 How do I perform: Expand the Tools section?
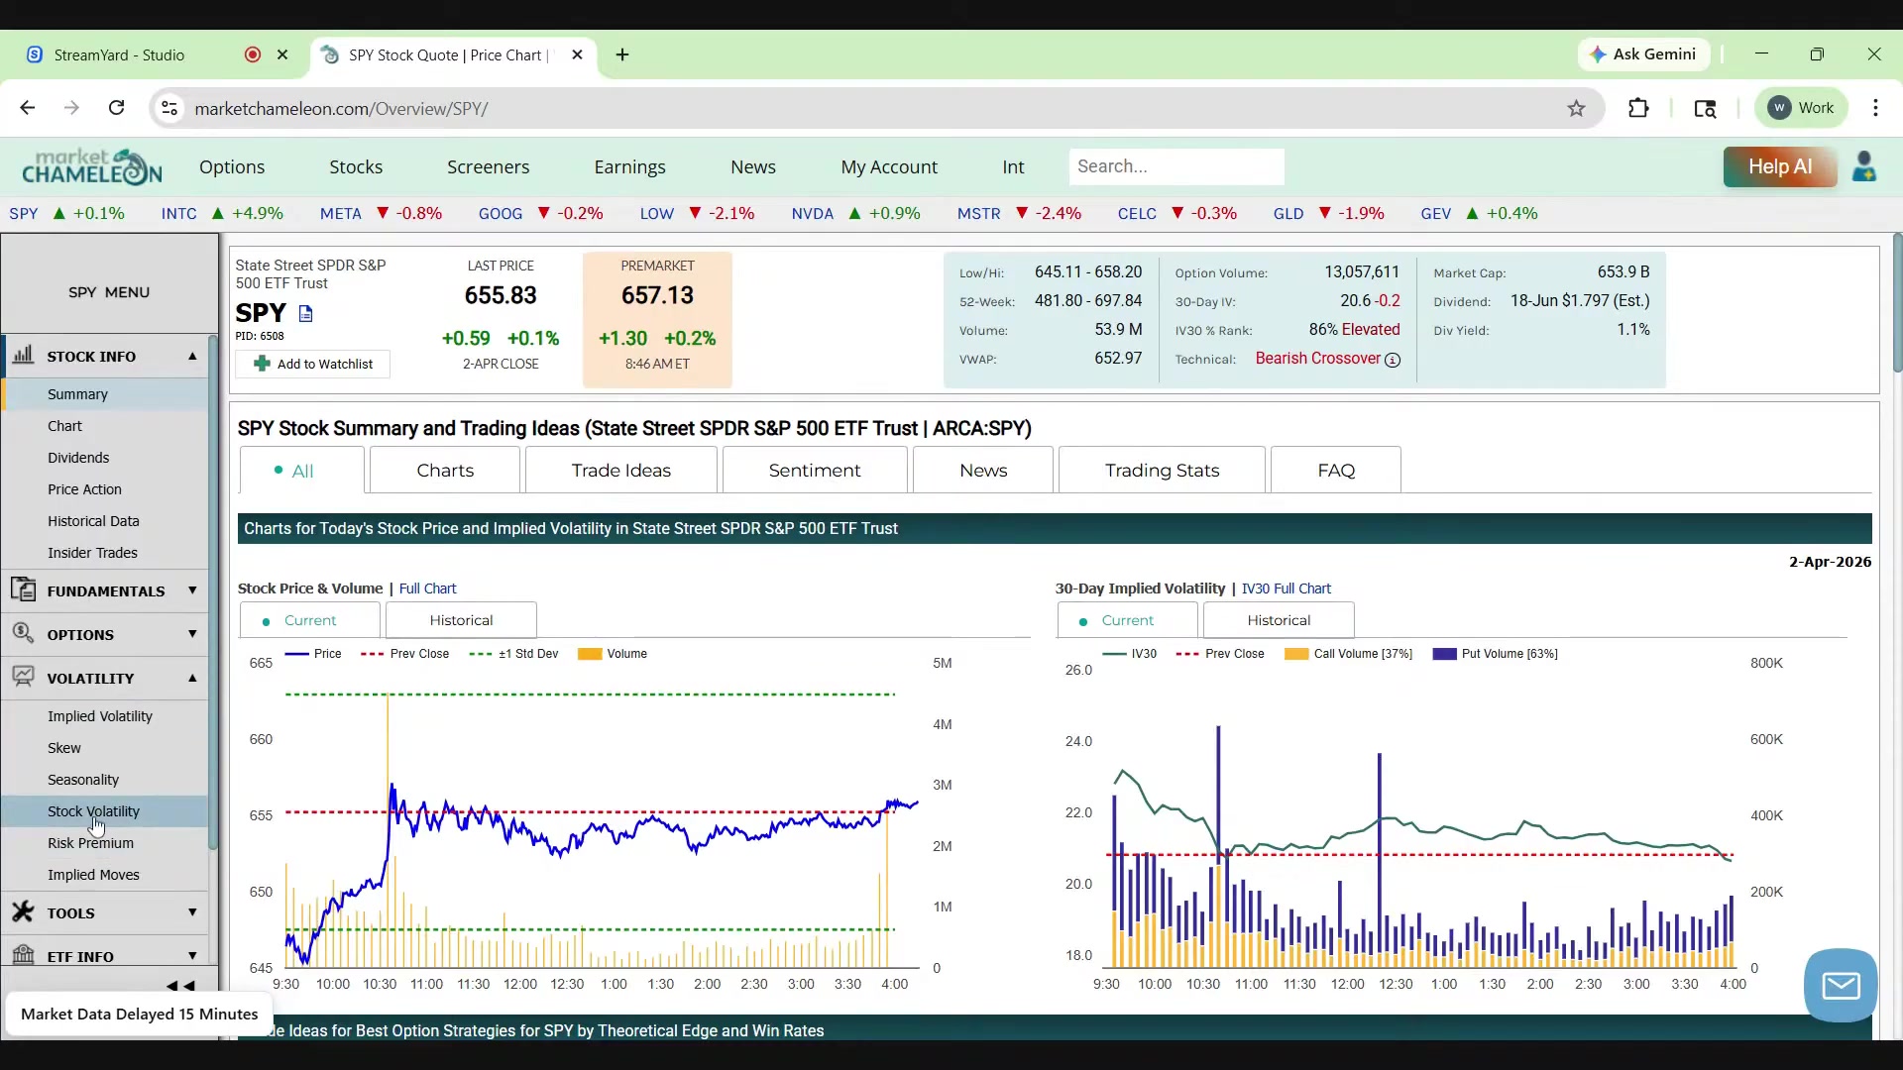click(x=192, y=912)
